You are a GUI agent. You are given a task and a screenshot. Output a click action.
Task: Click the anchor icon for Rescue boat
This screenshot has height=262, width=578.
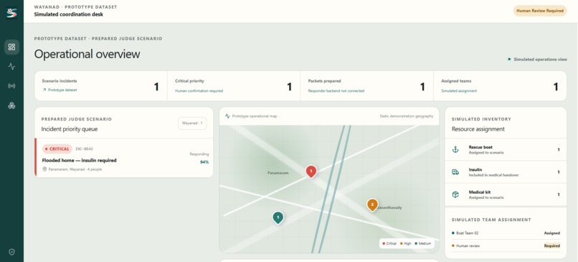coord(455,149)
